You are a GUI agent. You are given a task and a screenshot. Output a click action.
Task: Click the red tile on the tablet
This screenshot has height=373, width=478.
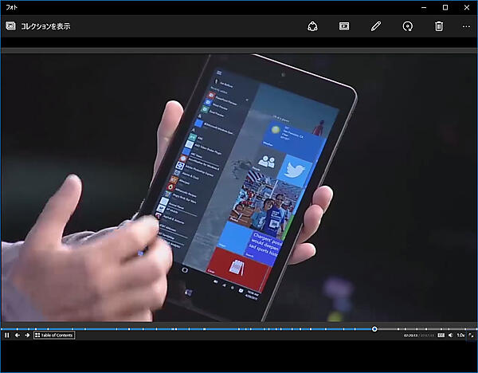(x=238, y=269)
